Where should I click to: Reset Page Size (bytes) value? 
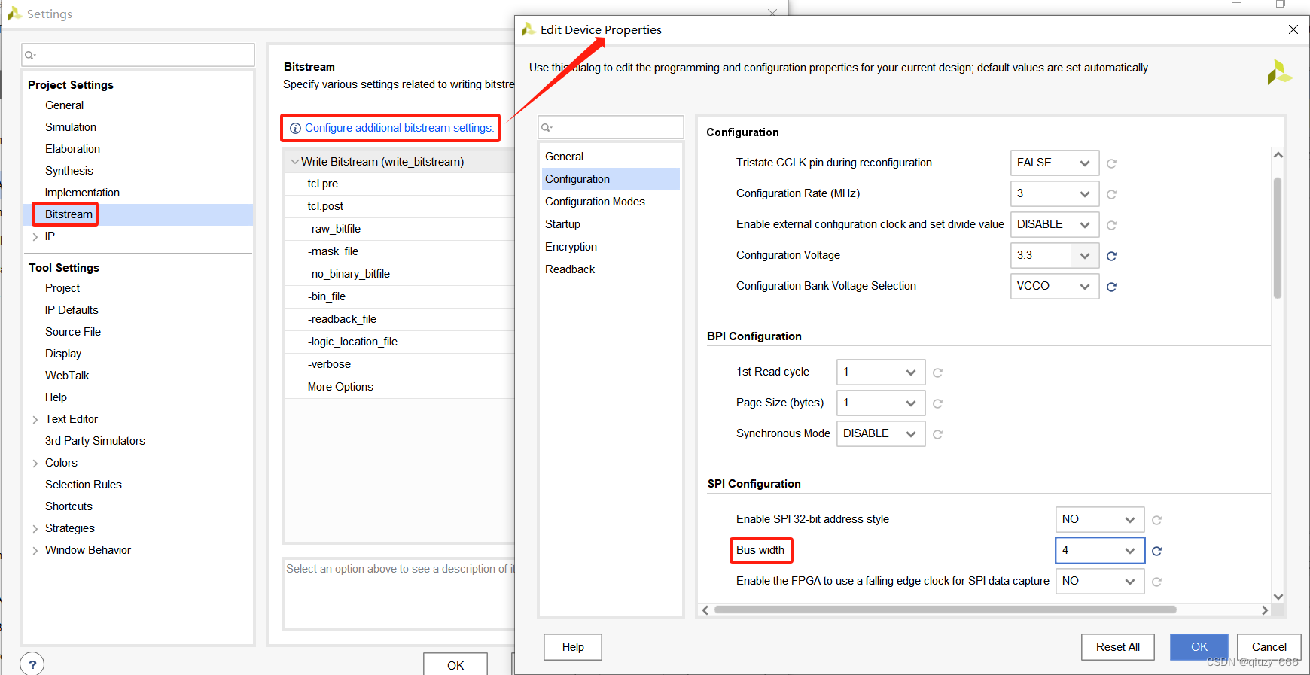click(x=937, y=403)
